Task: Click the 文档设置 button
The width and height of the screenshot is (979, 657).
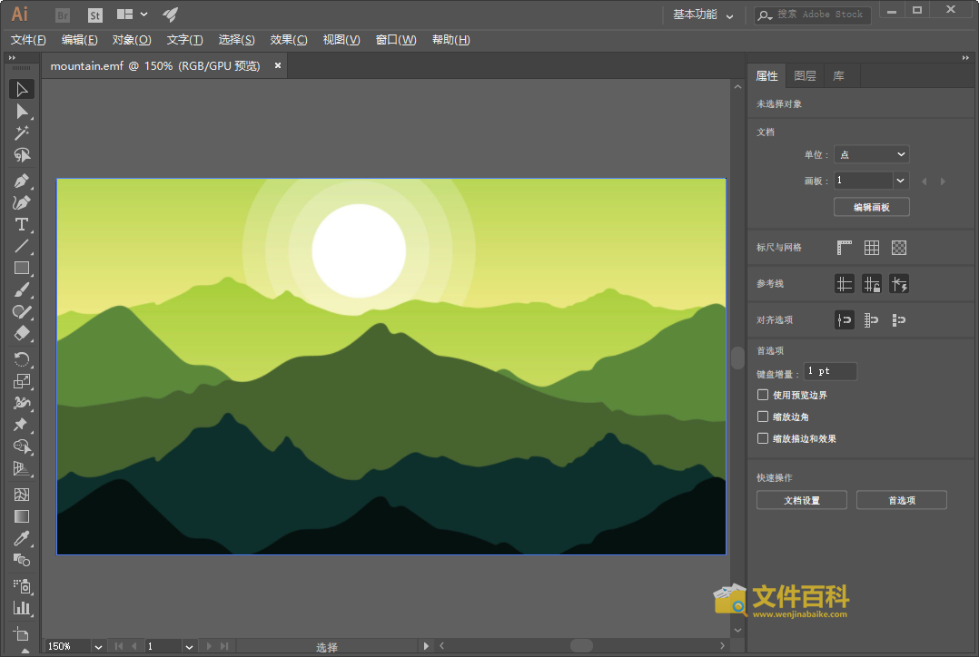Action: pos(801,500)
